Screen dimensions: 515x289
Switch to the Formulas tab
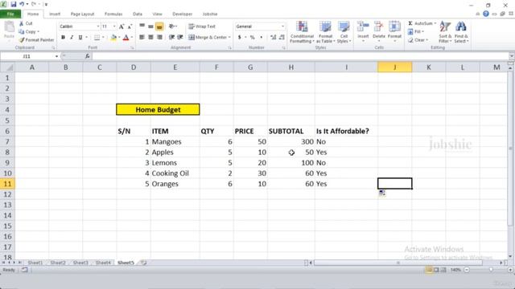[x=113, y=14]
